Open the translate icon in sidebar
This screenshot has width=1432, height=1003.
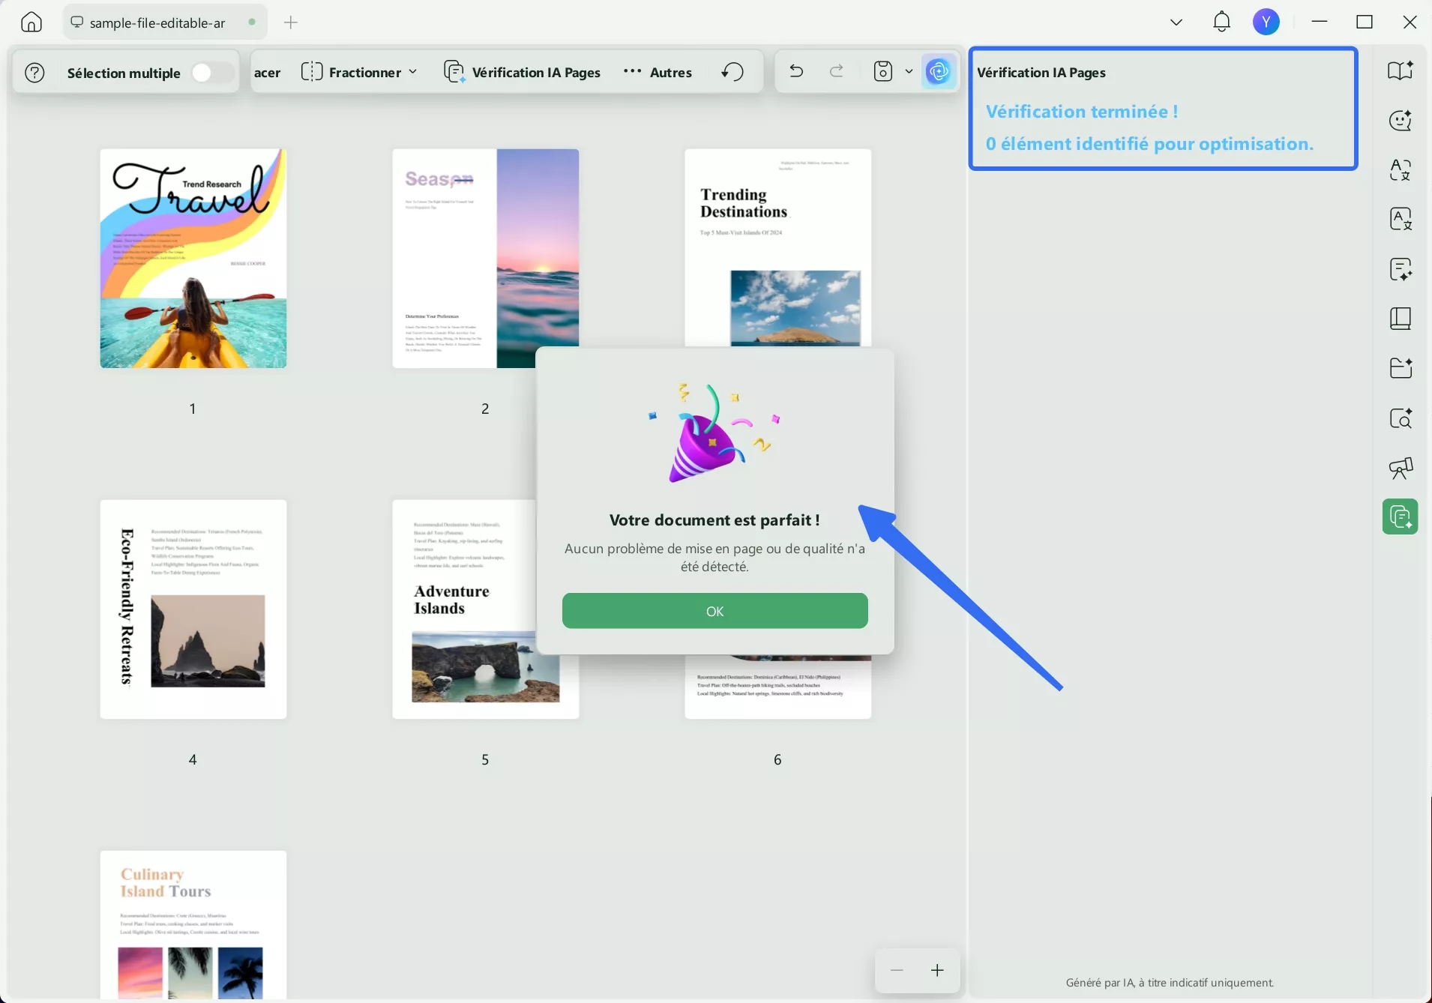[1401, 169]
